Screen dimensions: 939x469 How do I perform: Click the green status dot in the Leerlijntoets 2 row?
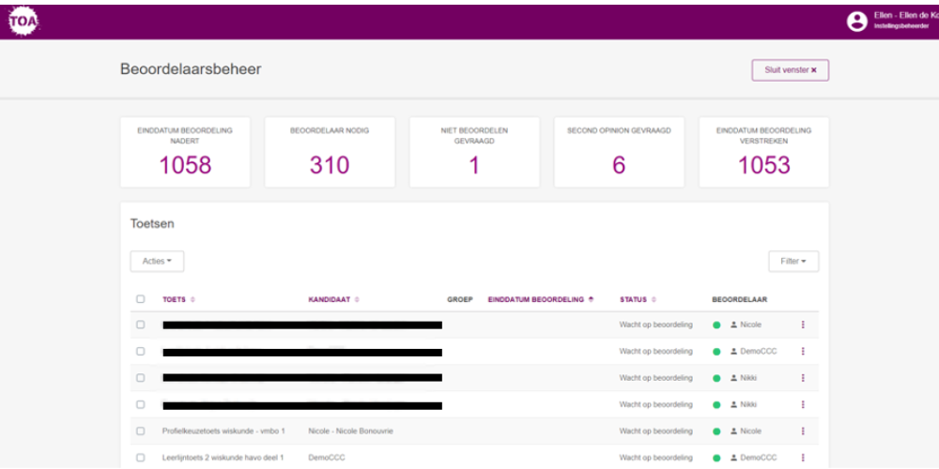pos(716,459)
